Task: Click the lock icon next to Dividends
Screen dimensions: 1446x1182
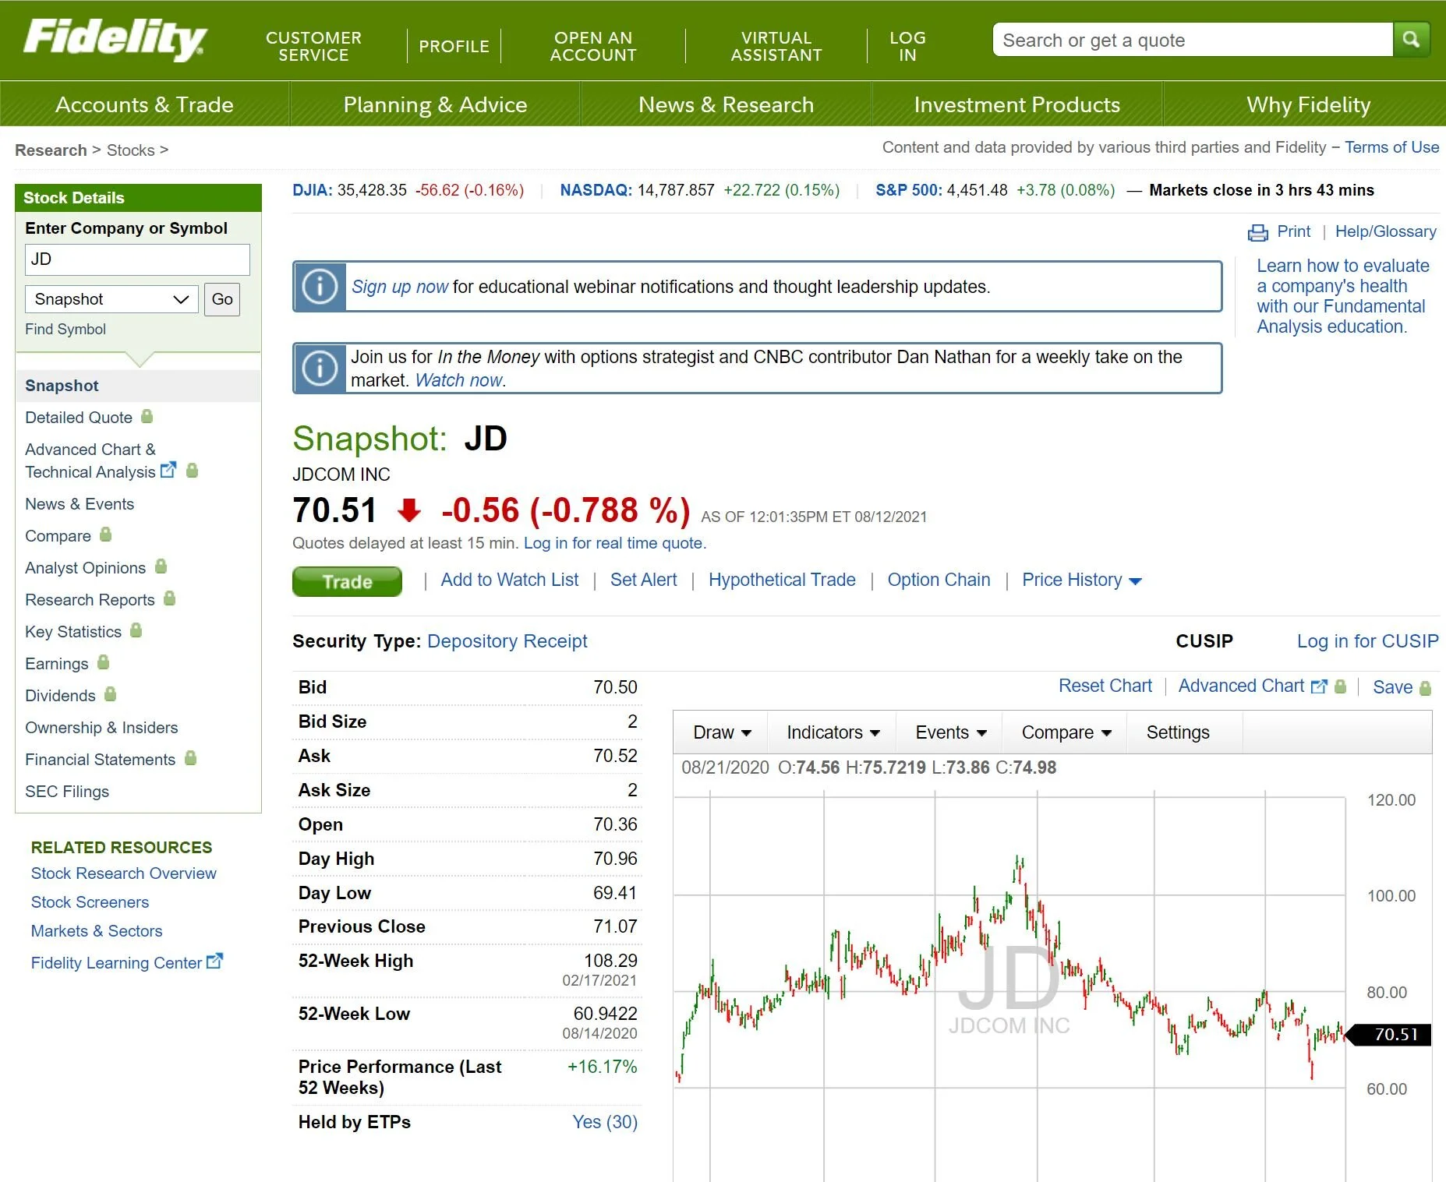Action: pos(110,693)
